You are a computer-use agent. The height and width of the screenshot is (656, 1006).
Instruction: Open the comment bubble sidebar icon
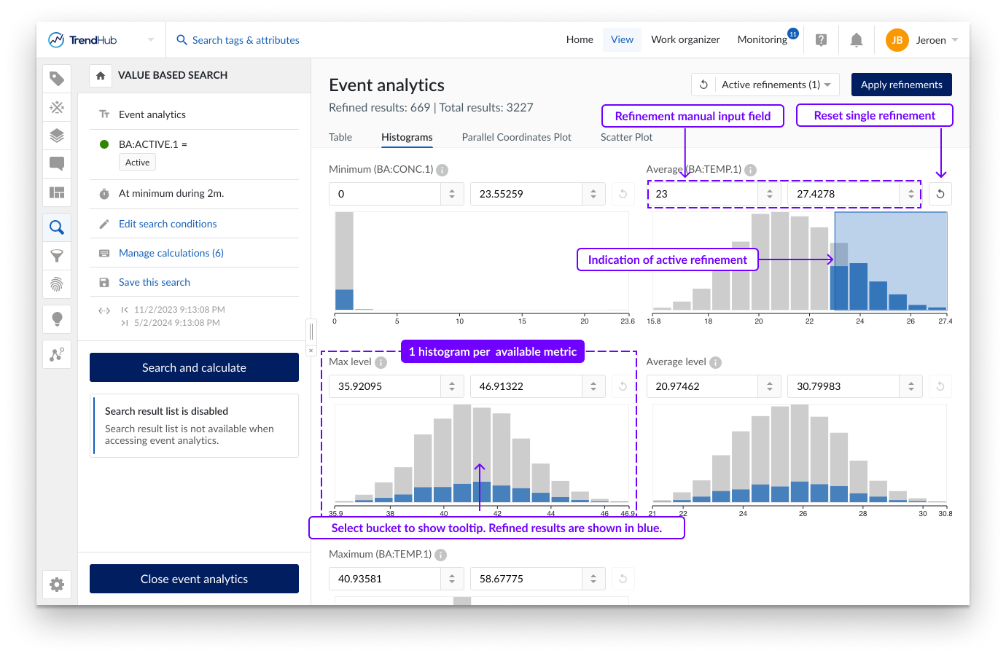coord(57,164)
